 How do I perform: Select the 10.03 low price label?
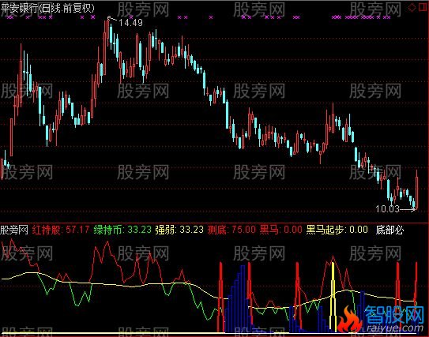[x=388, y=209]
